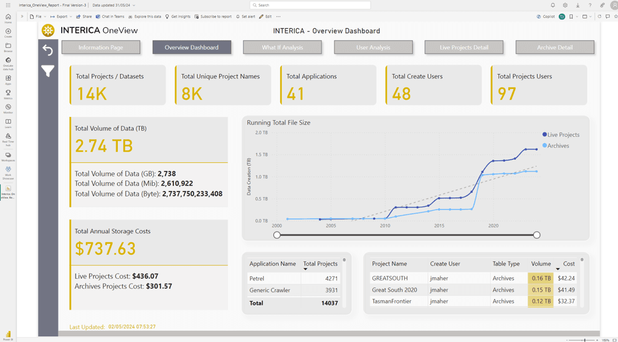The height and width of the screenshot is (342, 618).
Task: Open Workspaces from the left sidebar
Action: coord(8,157)
